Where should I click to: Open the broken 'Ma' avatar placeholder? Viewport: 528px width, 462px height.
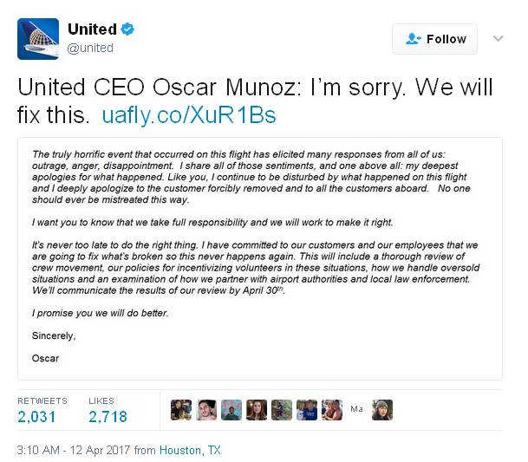[x=357, y=409]
